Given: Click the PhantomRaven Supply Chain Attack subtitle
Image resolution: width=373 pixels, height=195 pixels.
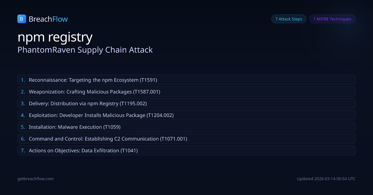Looking at the screenshot, I should click(85, 50).
